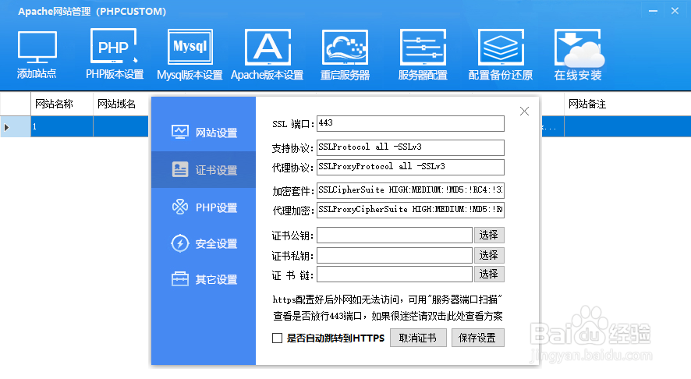Image resolution: width=691 pixels, height=379 pixels.
Task: Open PHP版本设置 toolbar icon
Action: 114,47
